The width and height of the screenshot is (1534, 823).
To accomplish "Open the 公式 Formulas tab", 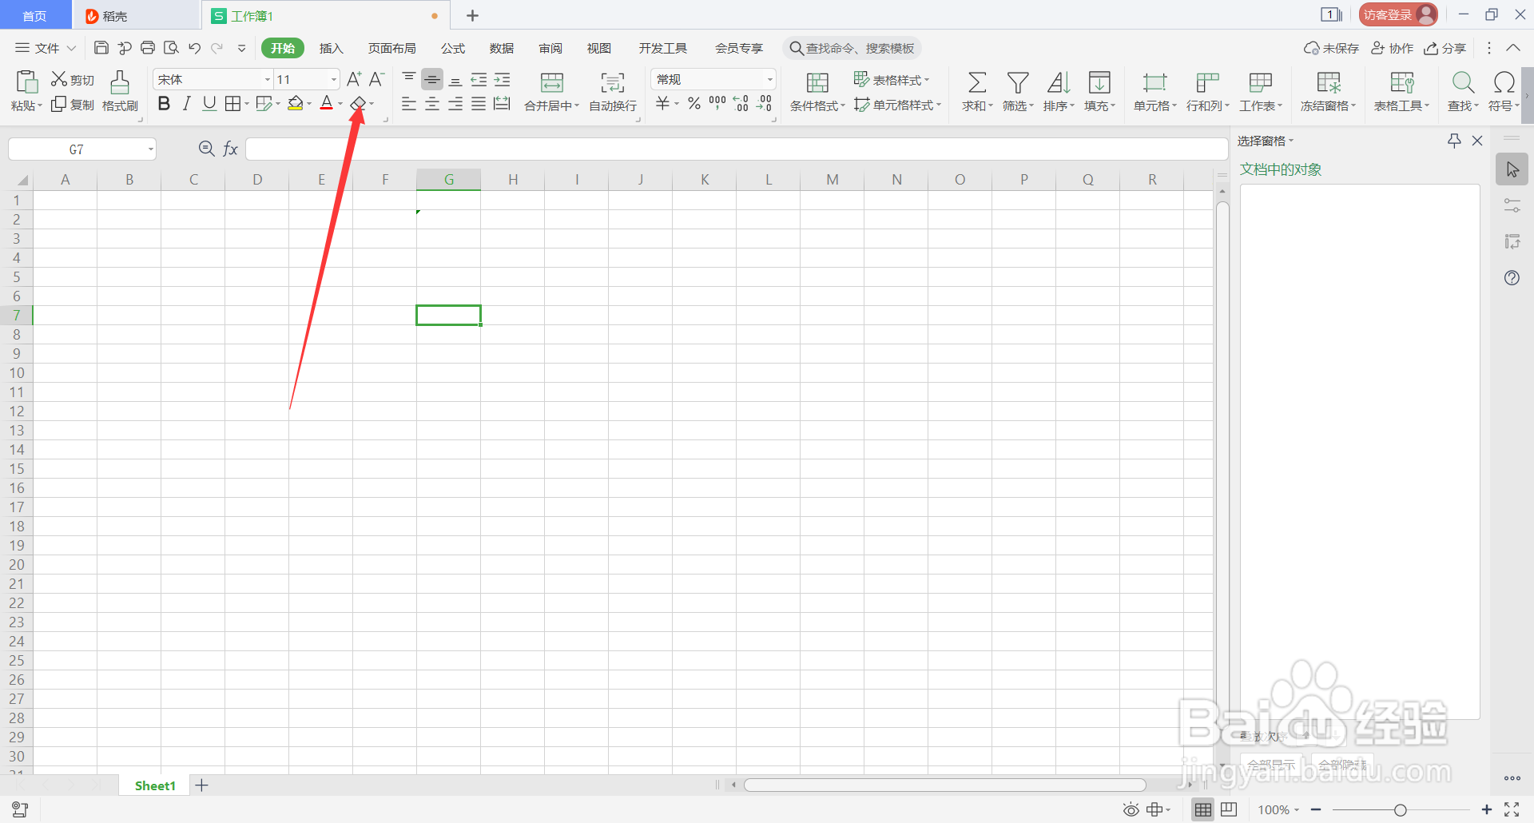I will point(453,48).
